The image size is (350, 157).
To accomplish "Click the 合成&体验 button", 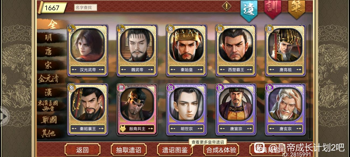I will pyautogui.click(x=221, y=150).
